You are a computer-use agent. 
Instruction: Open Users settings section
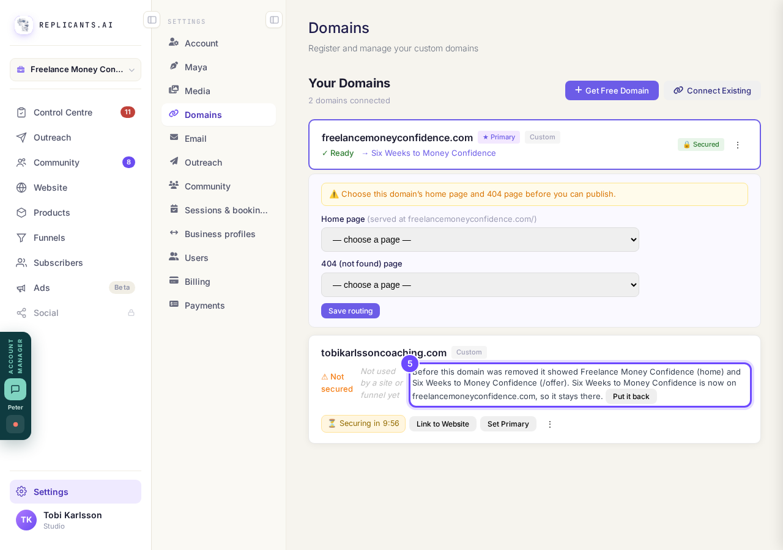point(219,257)
